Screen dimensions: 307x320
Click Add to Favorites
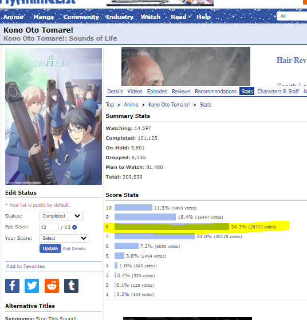point(25,266)
